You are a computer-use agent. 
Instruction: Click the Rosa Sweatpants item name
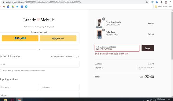coord(113,22)
